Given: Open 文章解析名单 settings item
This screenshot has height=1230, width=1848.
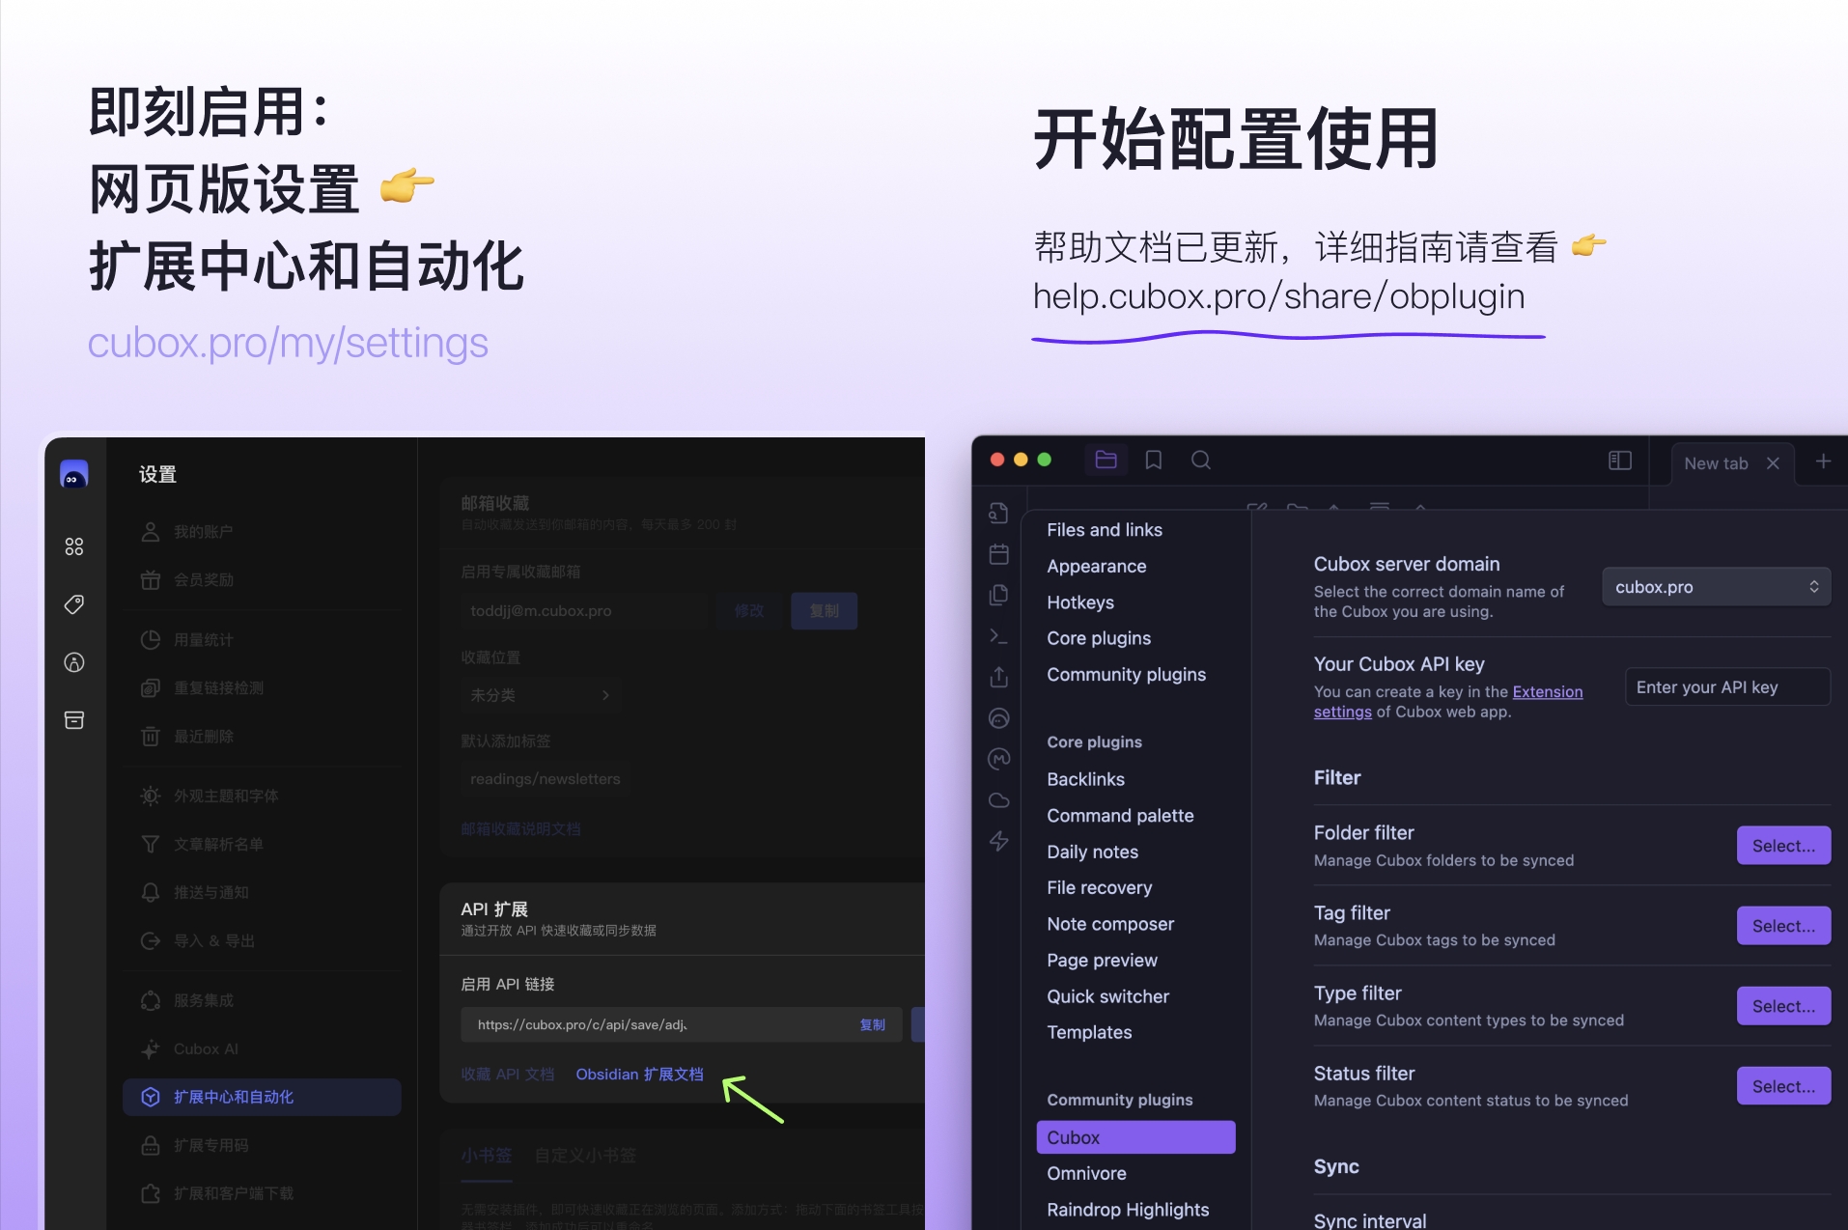Looking at the screenshot, I should coord(263,845).
